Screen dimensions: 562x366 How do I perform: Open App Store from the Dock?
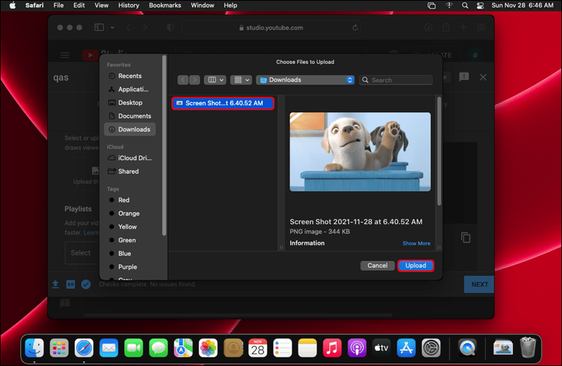pos(406,348)
